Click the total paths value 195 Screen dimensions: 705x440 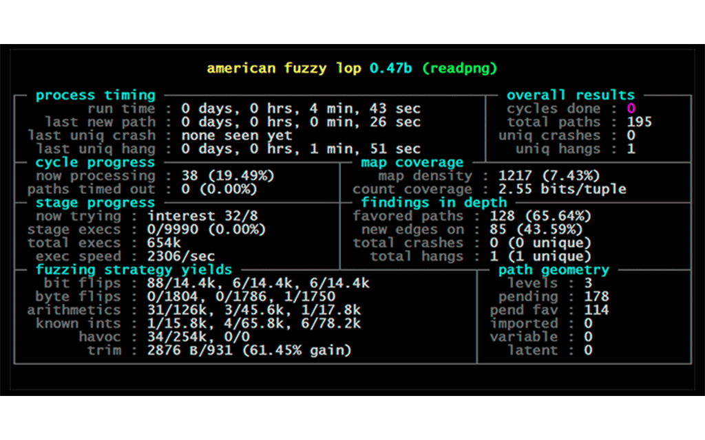click(639, 122)
